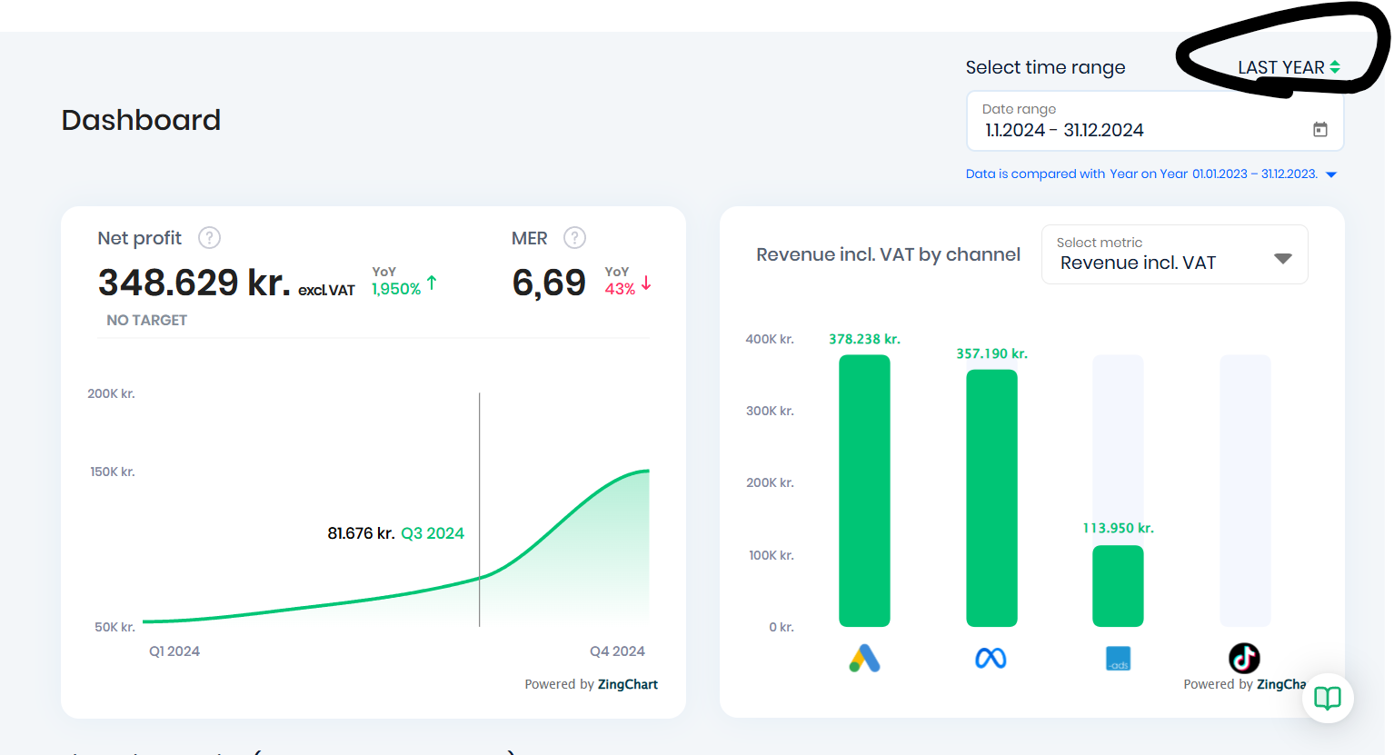
Task: Click the Google Ads channel icon
Action: tap(864, 658)
